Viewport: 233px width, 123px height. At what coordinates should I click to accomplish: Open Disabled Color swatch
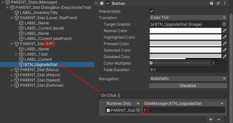185,56
